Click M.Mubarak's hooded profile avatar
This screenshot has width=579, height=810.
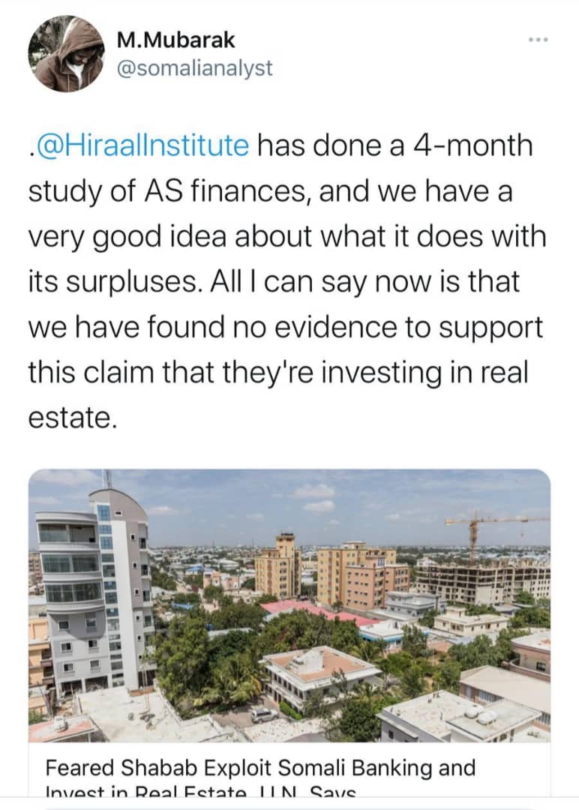[x=66, y=53]
